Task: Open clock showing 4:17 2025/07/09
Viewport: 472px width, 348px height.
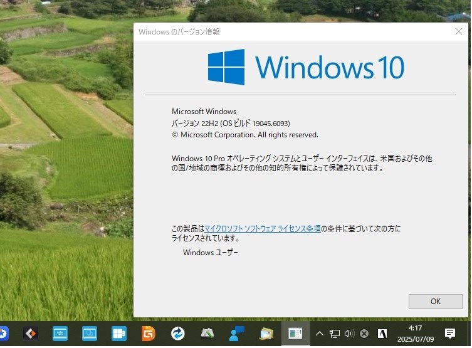Action: click(416, 334)
